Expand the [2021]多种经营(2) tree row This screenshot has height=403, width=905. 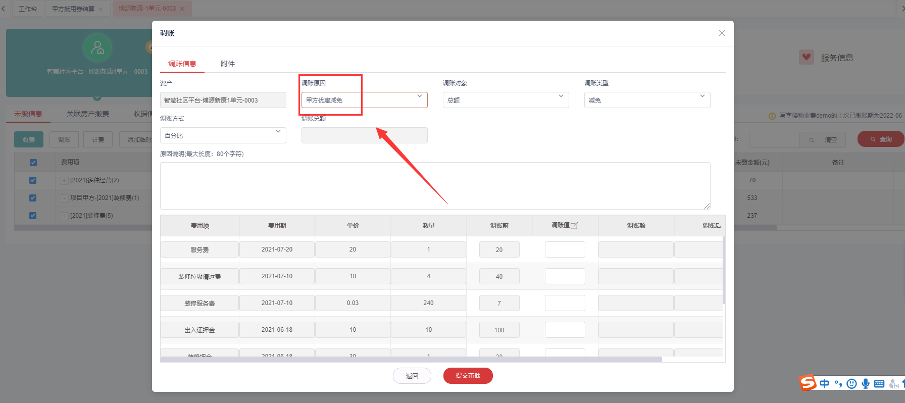[x=64, y=180]
